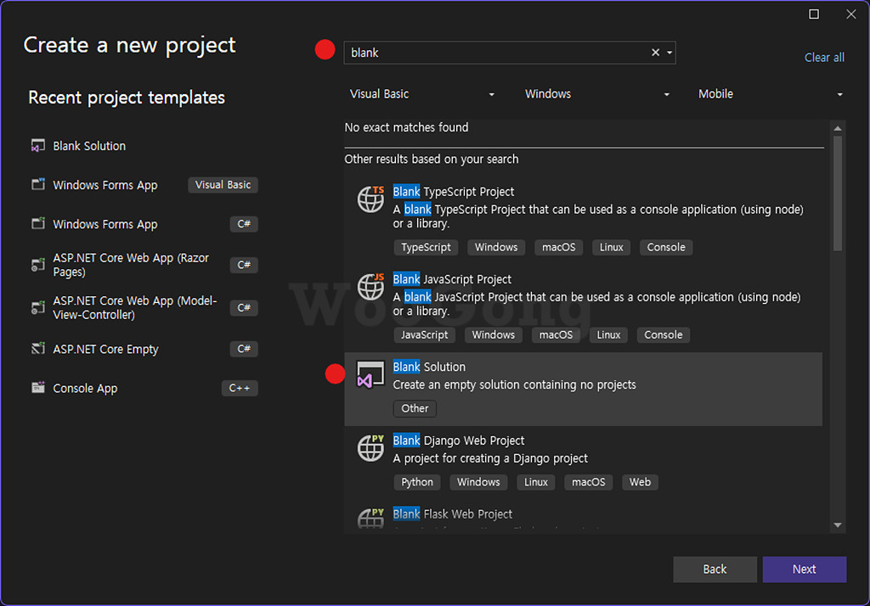Click the Clear all link

pos(824,57)
